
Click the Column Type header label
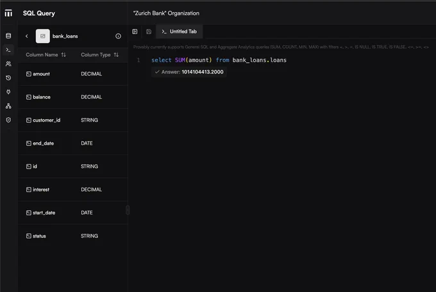point(96,54)
